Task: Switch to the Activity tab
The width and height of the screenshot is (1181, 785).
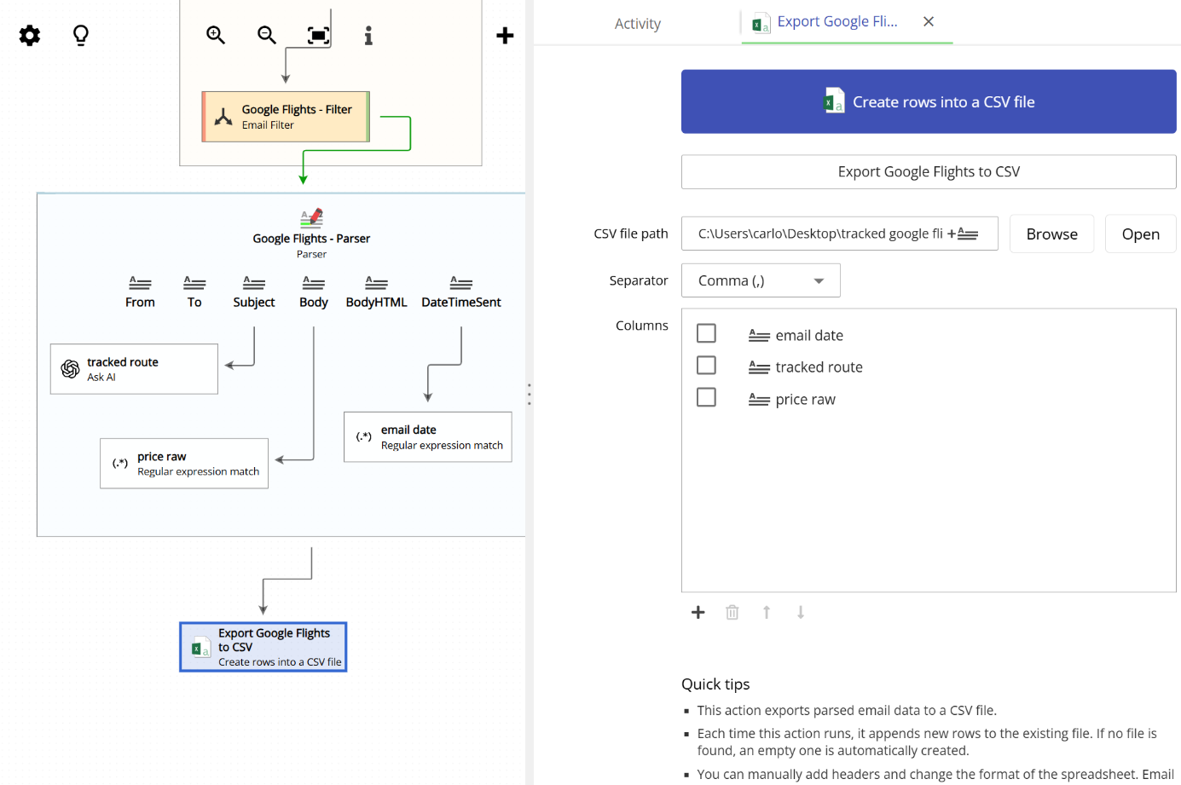Action: click(x=637, y=23)
